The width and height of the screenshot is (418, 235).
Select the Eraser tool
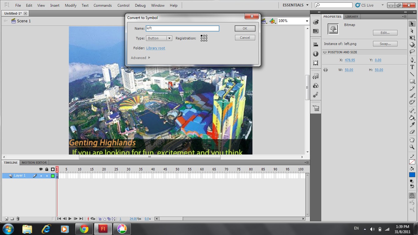click(412, 132)
